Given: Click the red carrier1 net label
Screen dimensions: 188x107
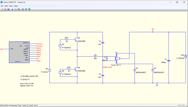Looking at the screenshot, I should [40, 44].
